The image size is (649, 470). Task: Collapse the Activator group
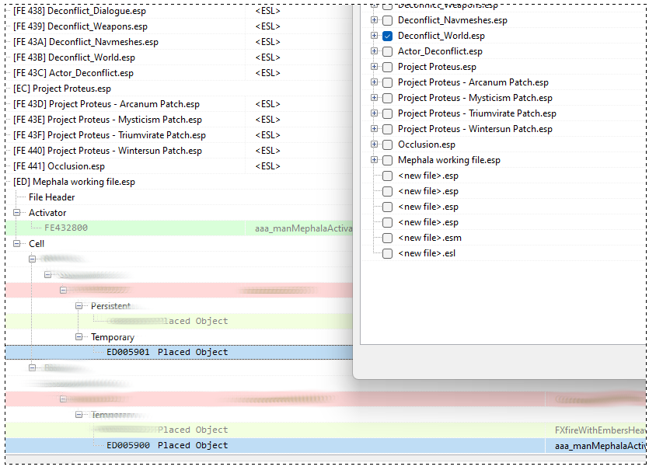[16, 213]
